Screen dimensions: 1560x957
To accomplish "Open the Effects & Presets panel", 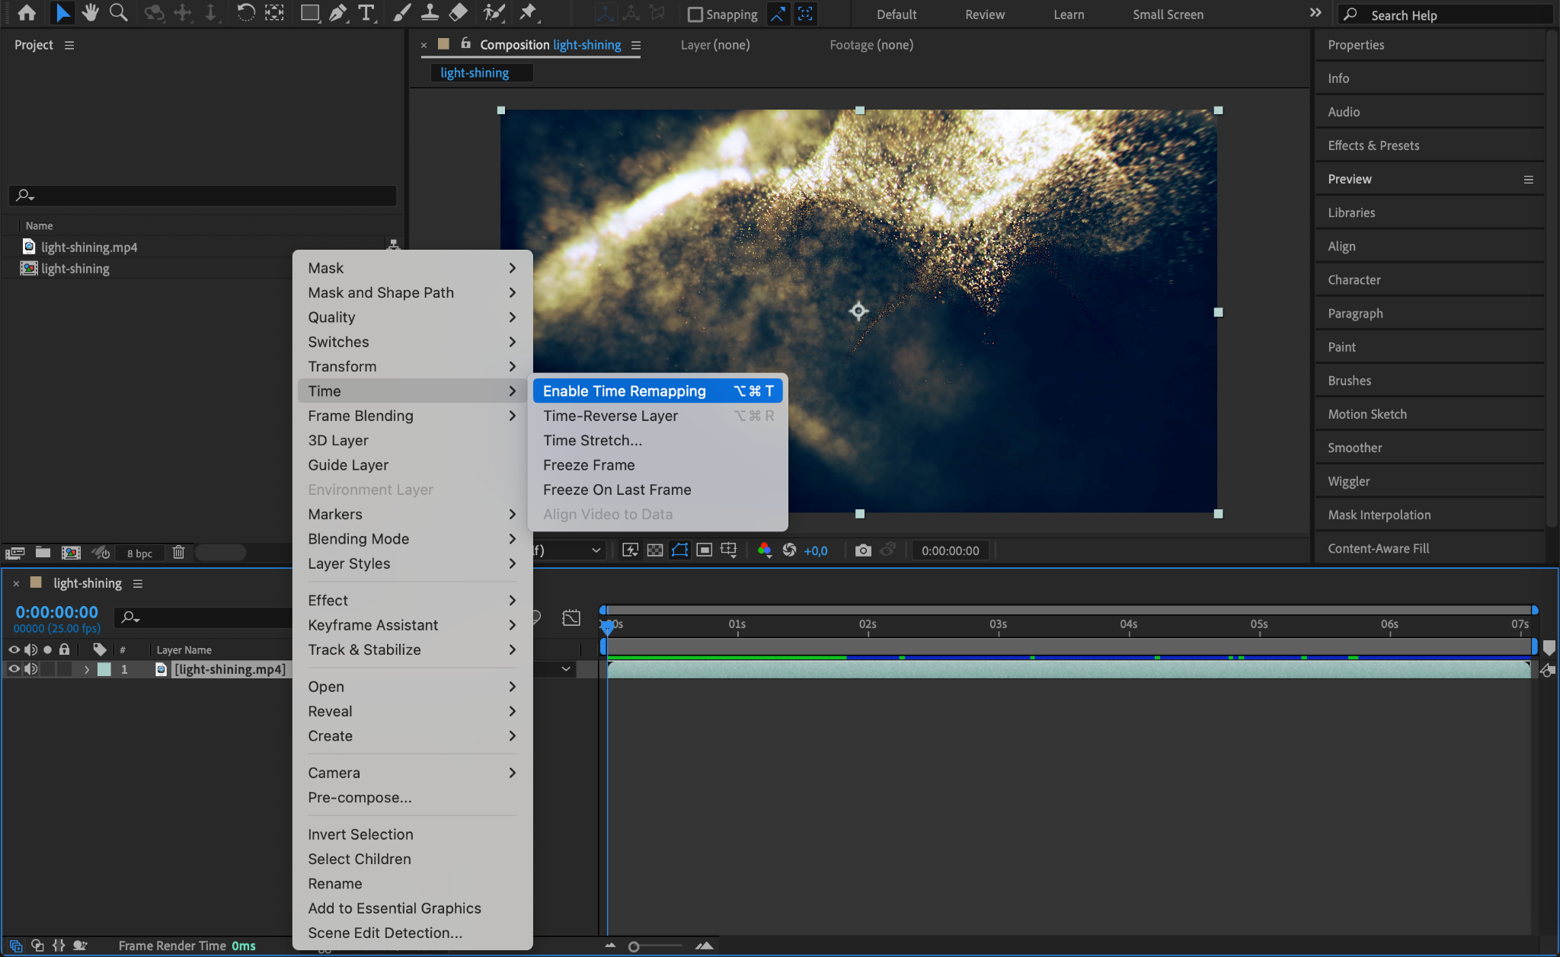I will click(1373, 145).
